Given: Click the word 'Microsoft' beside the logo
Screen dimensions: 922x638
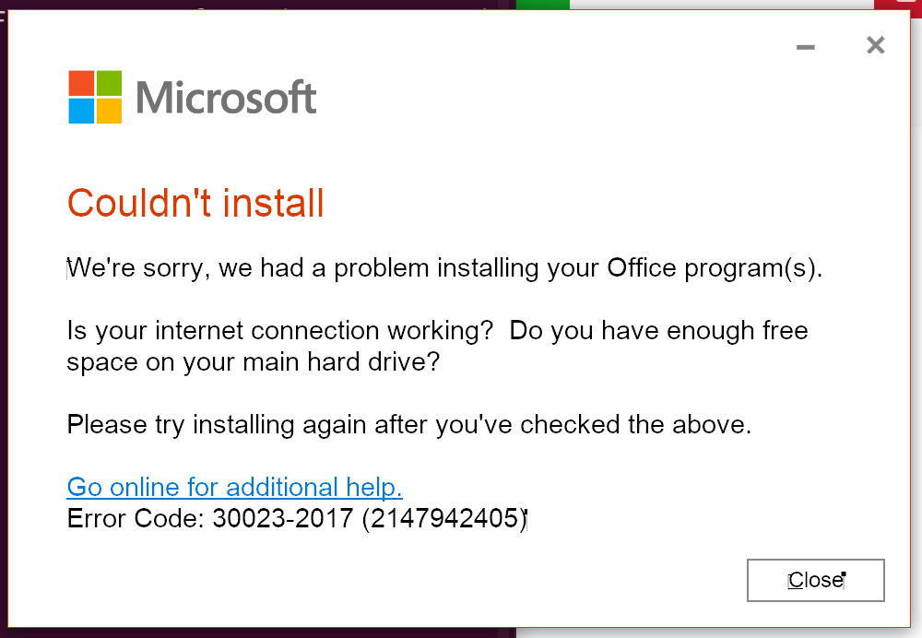Looking at the screenshot, I should coord(225,97).
